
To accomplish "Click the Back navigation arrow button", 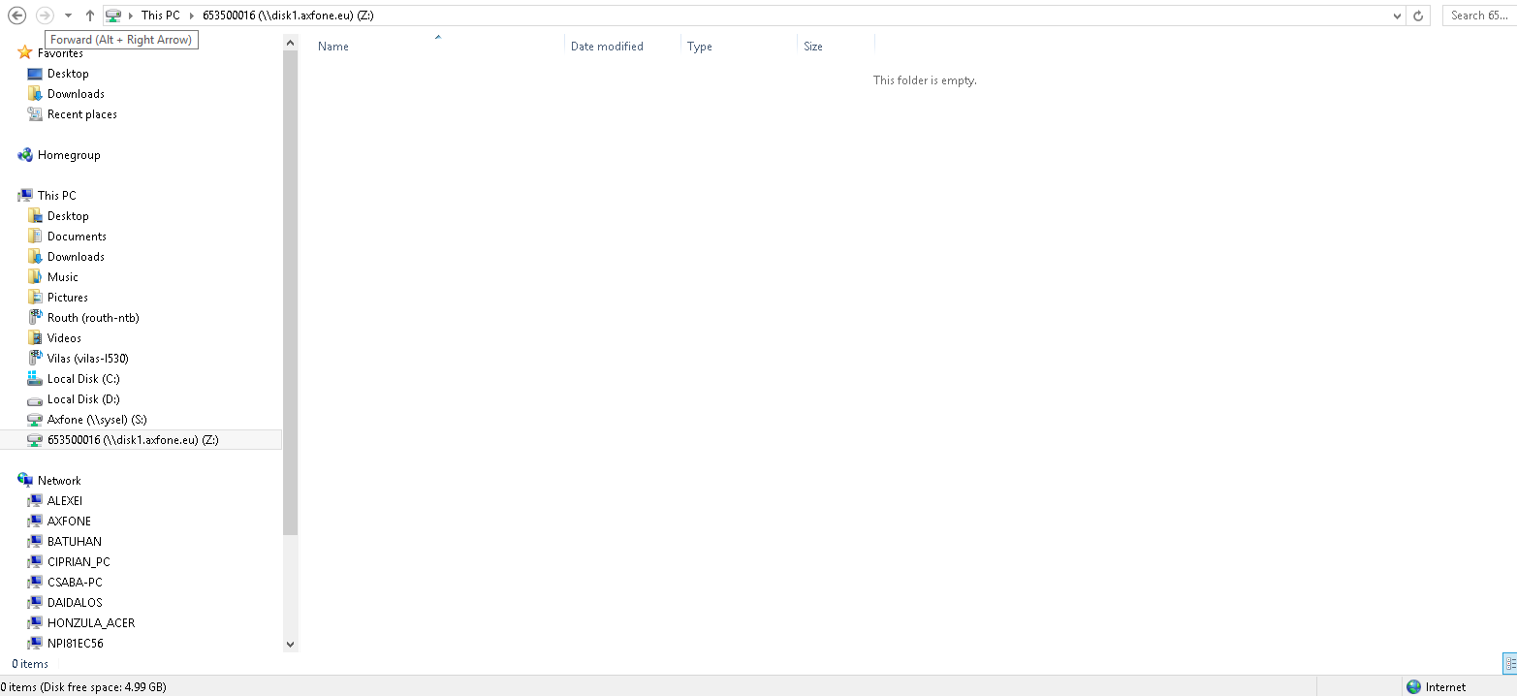I will [16, 16].
